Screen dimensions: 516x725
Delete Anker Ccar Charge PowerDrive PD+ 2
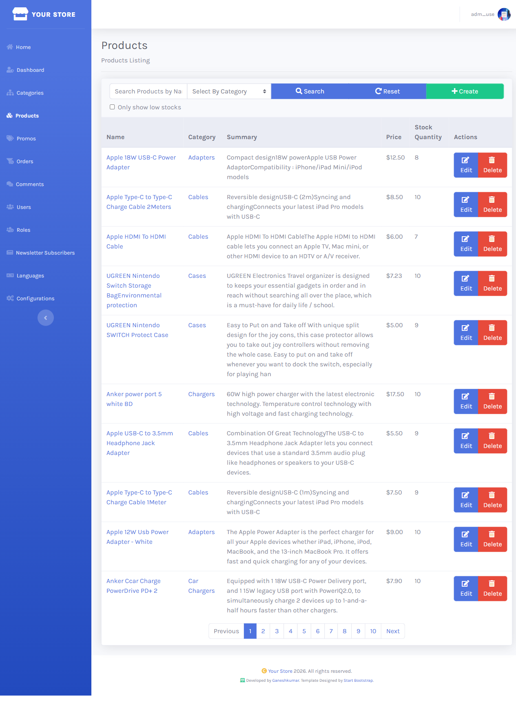pos(492,589)
